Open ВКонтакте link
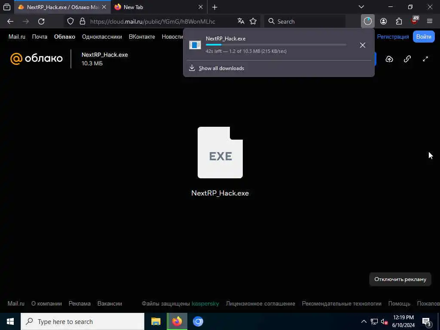This screenshot has width=440, height=330. pos(142,37)
